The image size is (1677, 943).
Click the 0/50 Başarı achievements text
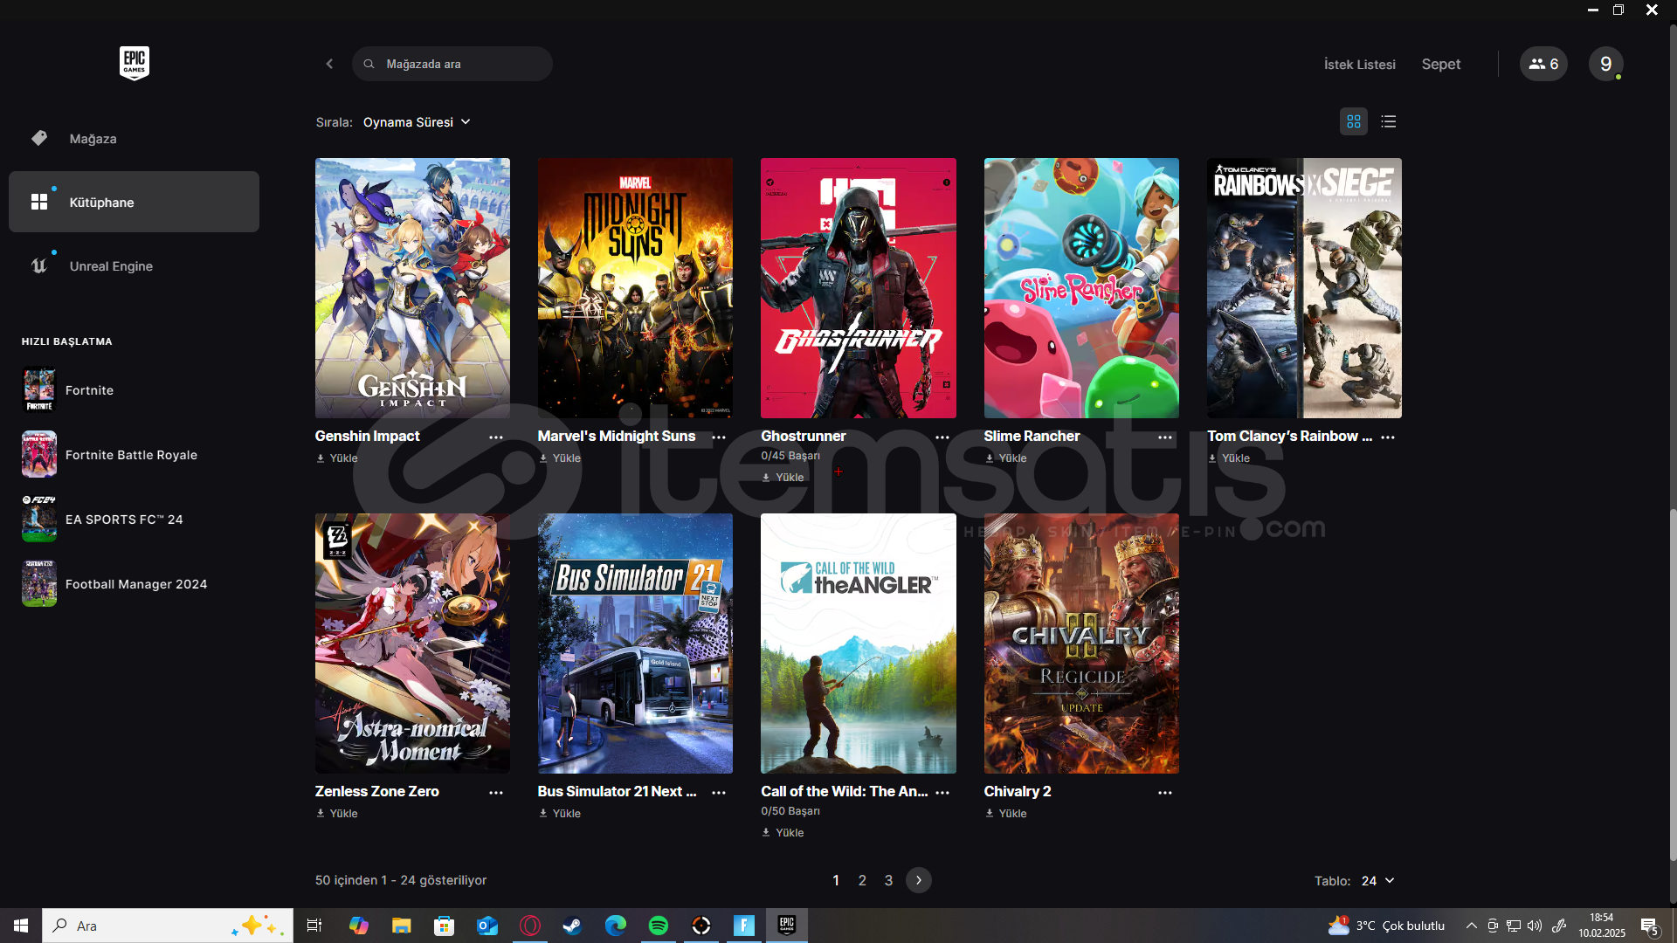[x=790, y=811]
